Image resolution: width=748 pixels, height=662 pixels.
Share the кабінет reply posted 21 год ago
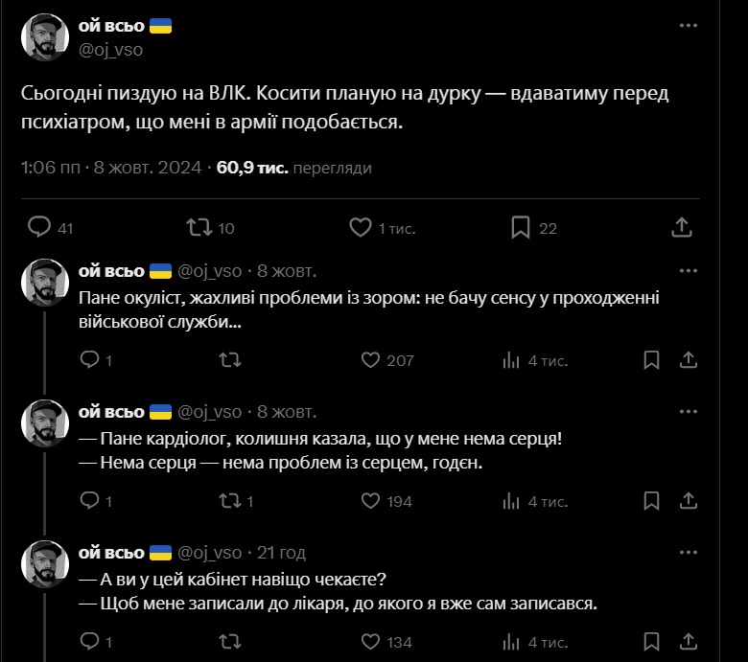click(688, 642)
